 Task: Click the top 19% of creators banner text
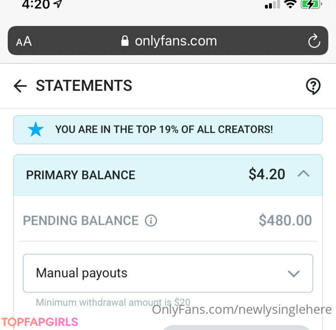[164, 130]
